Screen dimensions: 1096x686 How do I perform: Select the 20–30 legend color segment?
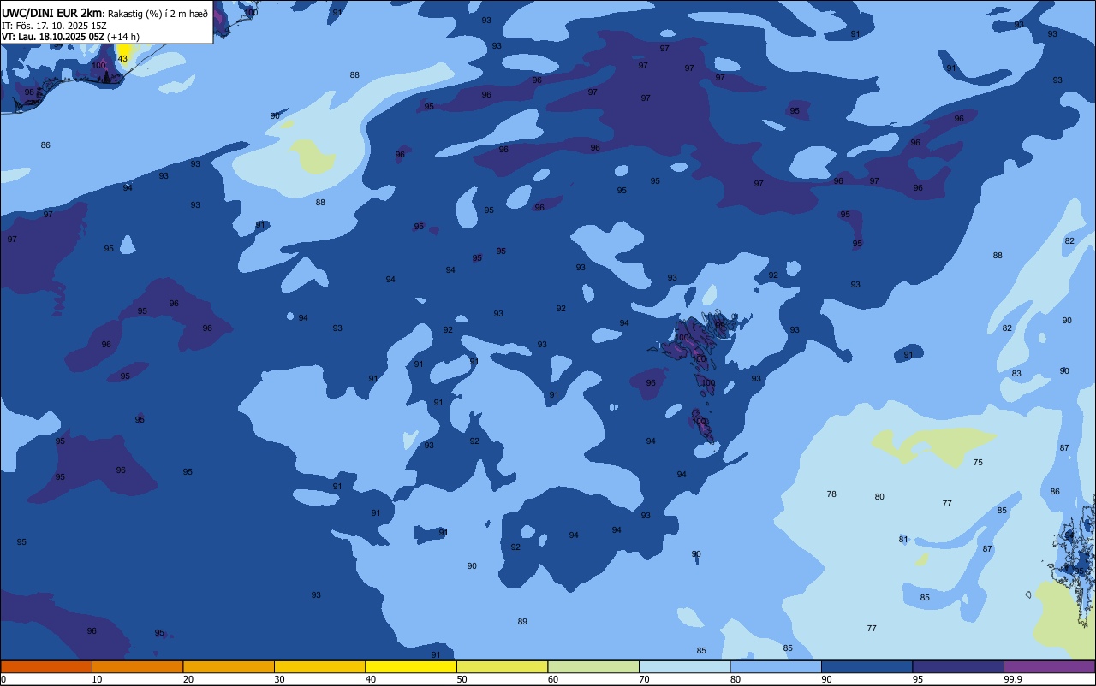pyautogui.click(x=229, y=666)
